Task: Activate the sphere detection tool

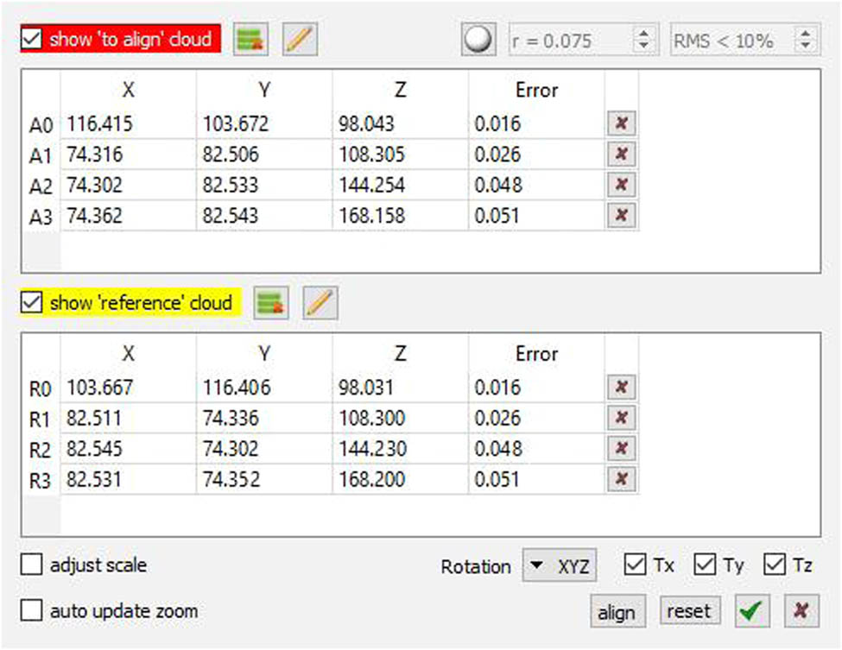Action: pos(477,38)
